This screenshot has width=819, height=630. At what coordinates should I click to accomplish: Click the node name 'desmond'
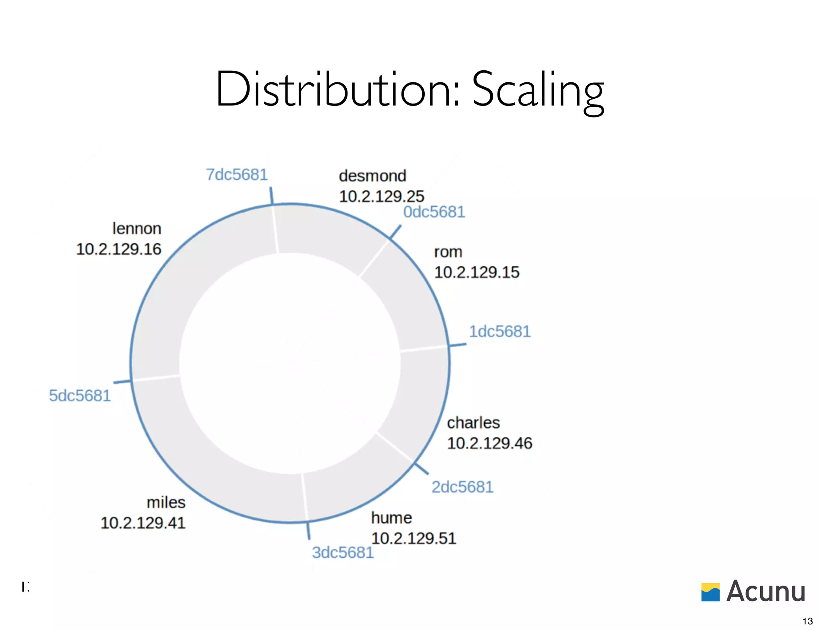coord(372,176)
